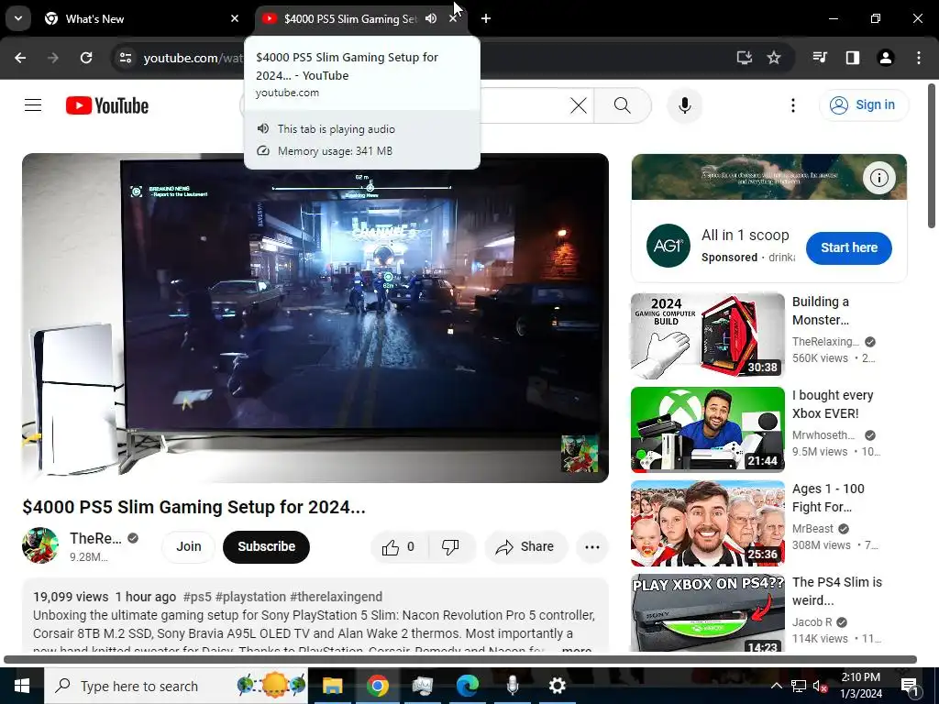Open the Chrome profile avatar
Screen dimensions: 939x704
click(x=885, y=58)
